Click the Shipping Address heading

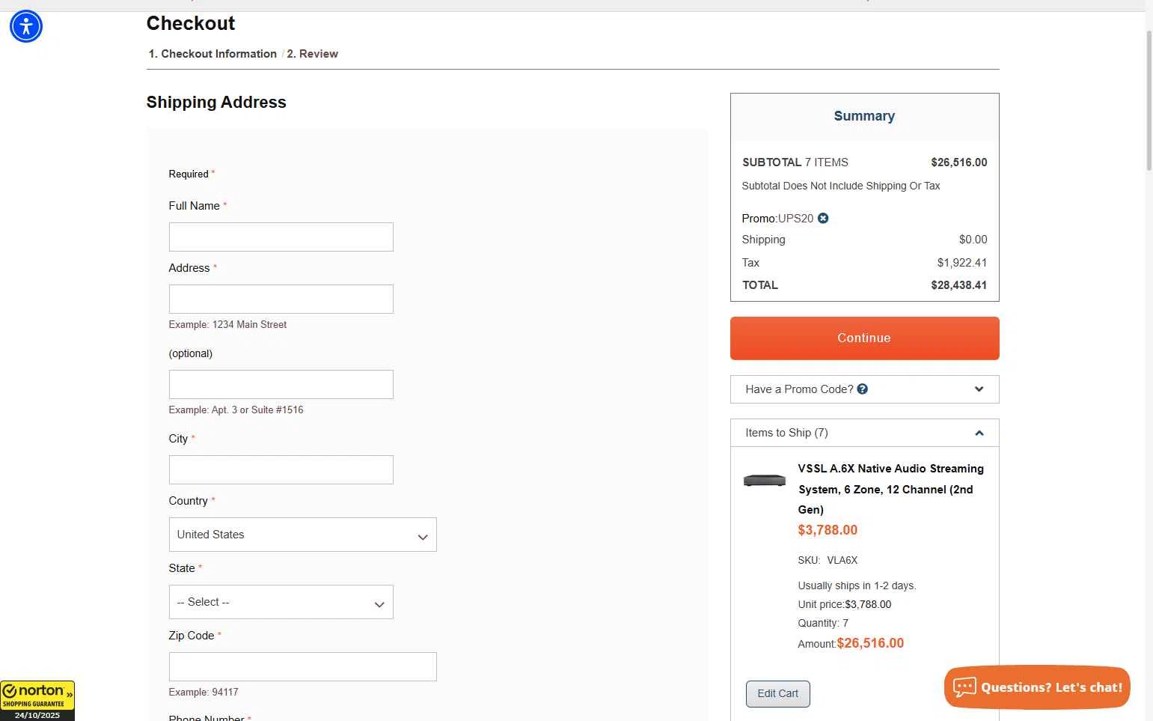coord(216,103)
